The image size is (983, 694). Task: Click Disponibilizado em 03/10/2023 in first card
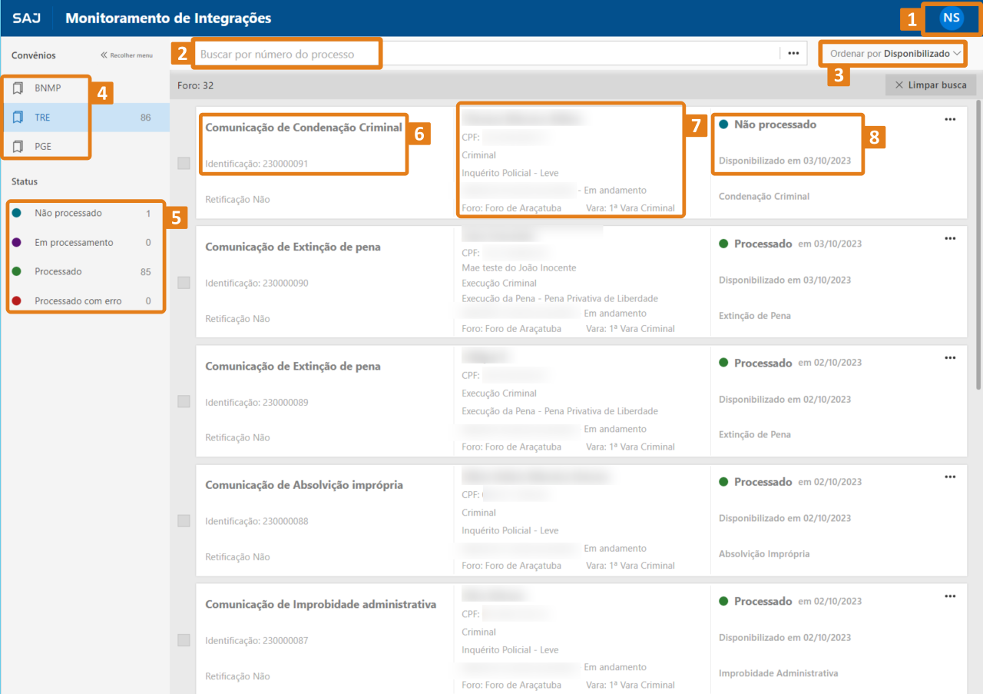785,161
